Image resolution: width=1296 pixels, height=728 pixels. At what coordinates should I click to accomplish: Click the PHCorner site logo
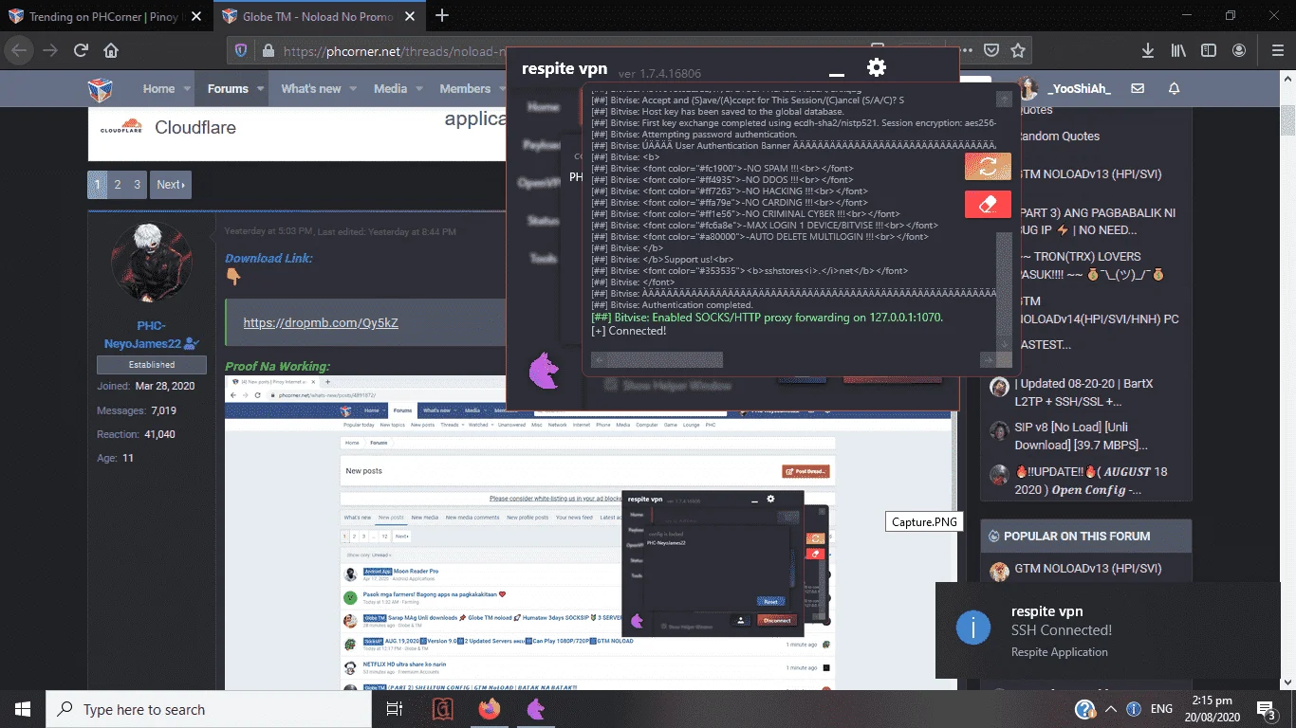[101, 89]
